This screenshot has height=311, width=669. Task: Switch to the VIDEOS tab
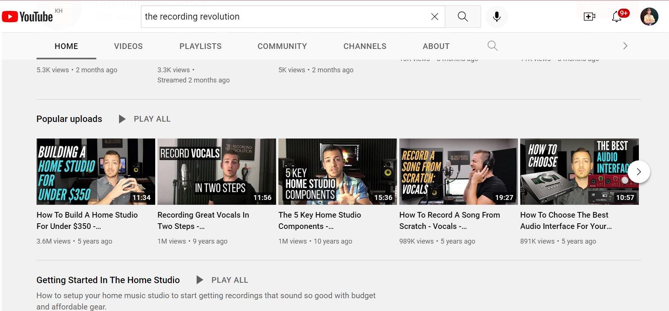coord(128,46)
